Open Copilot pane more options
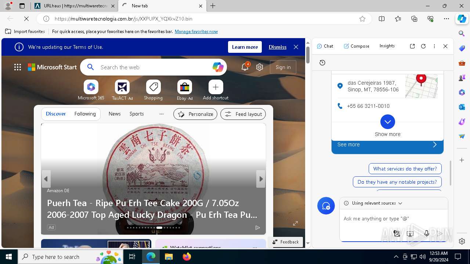This screenshot has width=470, height=264. coord(434,46)
